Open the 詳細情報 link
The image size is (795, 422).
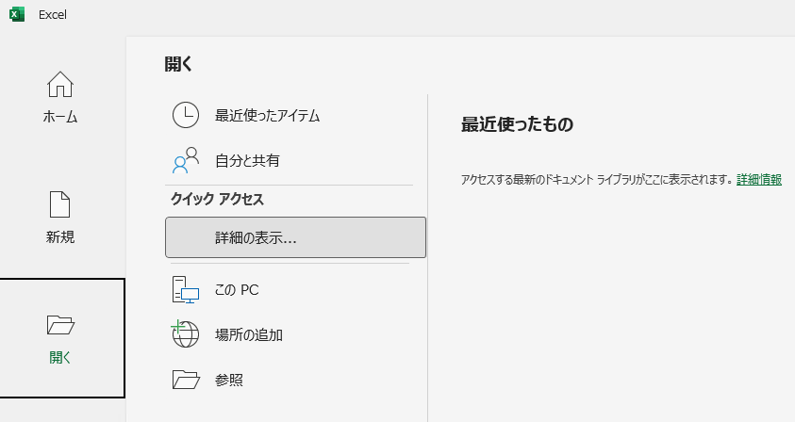(759, 179)
